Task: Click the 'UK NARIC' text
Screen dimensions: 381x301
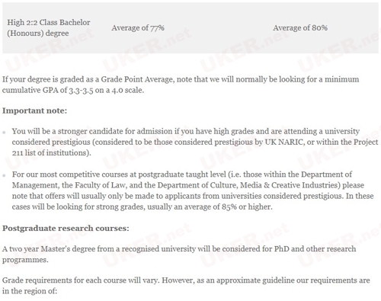Action: click(284, 142)
